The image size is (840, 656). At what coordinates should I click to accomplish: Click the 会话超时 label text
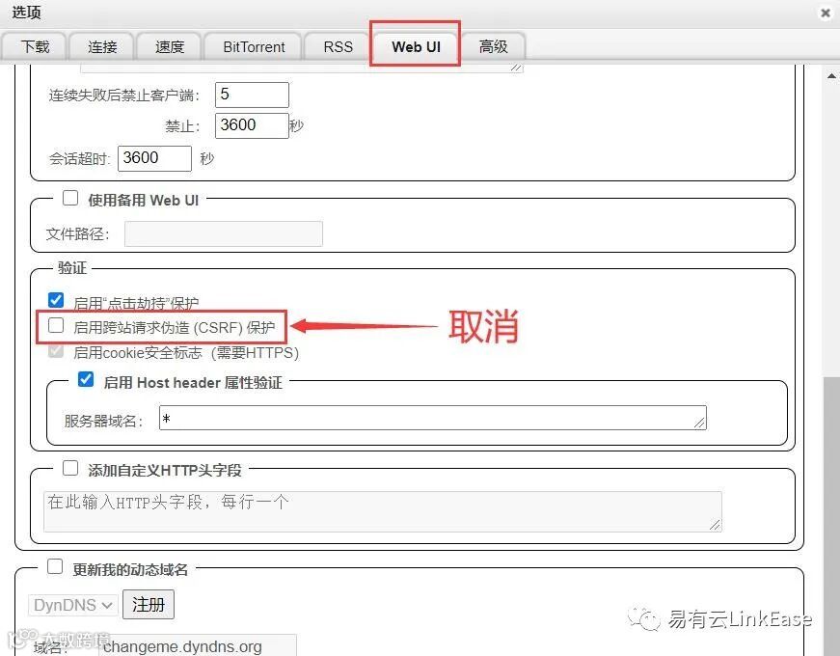(x=79, y=159)
